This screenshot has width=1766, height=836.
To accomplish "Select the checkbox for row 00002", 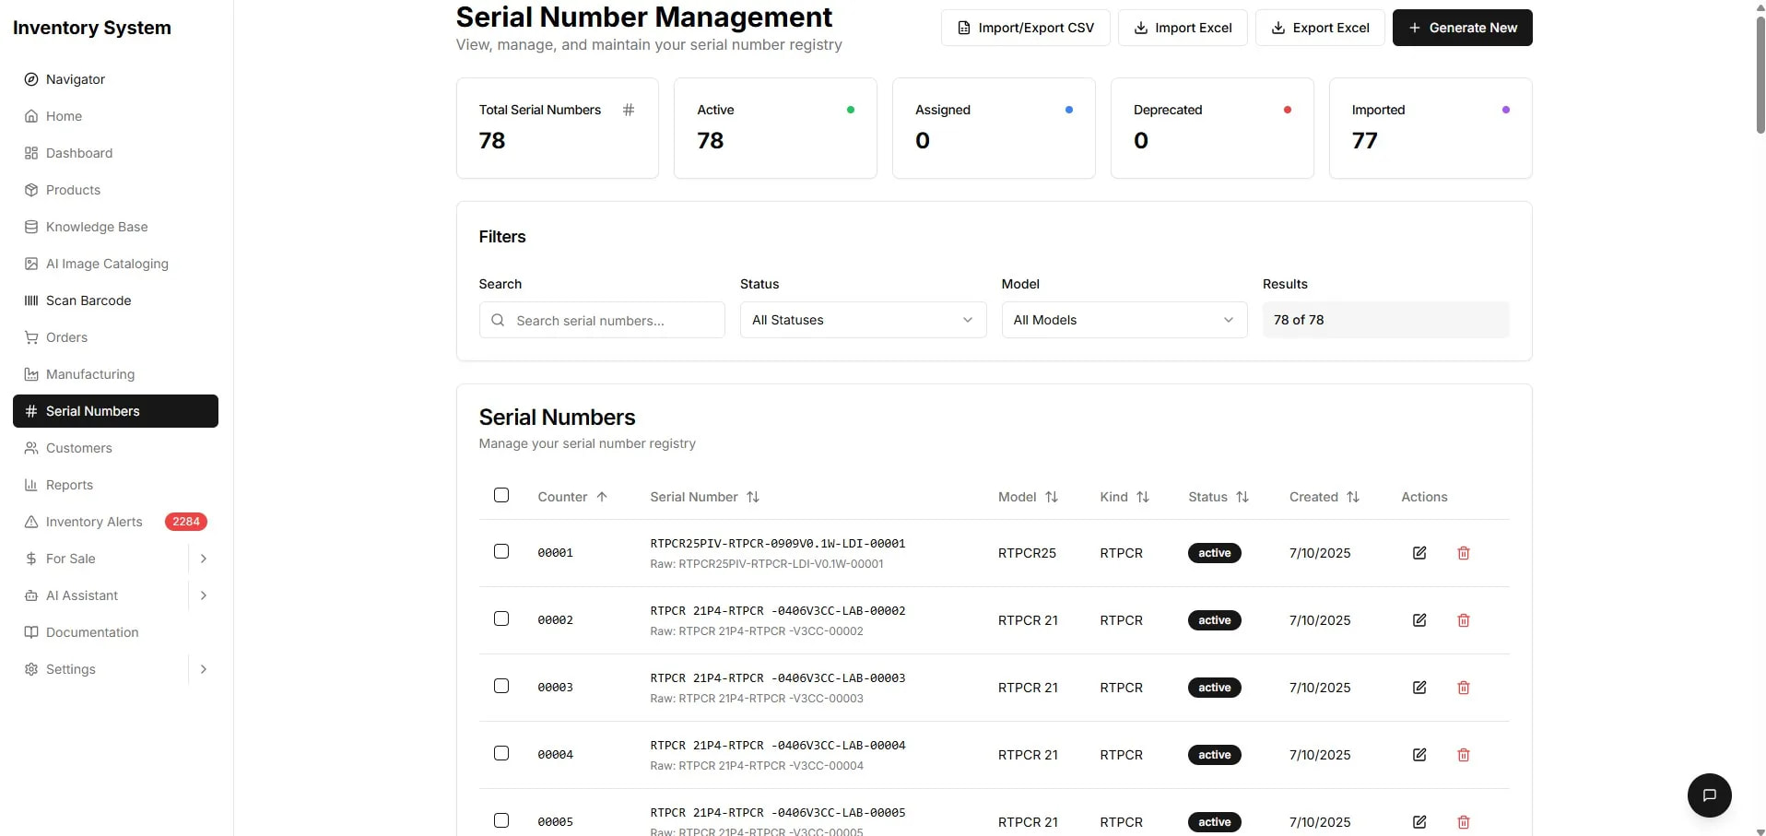I will (501, 618).
